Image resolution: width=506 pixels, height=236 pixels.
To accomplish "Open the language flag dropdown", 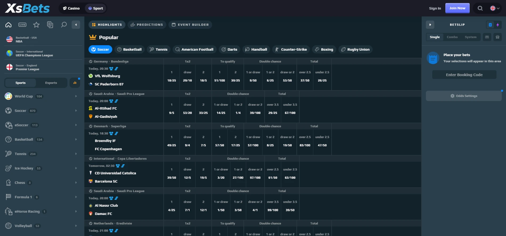I will click(x=495, y=8).
